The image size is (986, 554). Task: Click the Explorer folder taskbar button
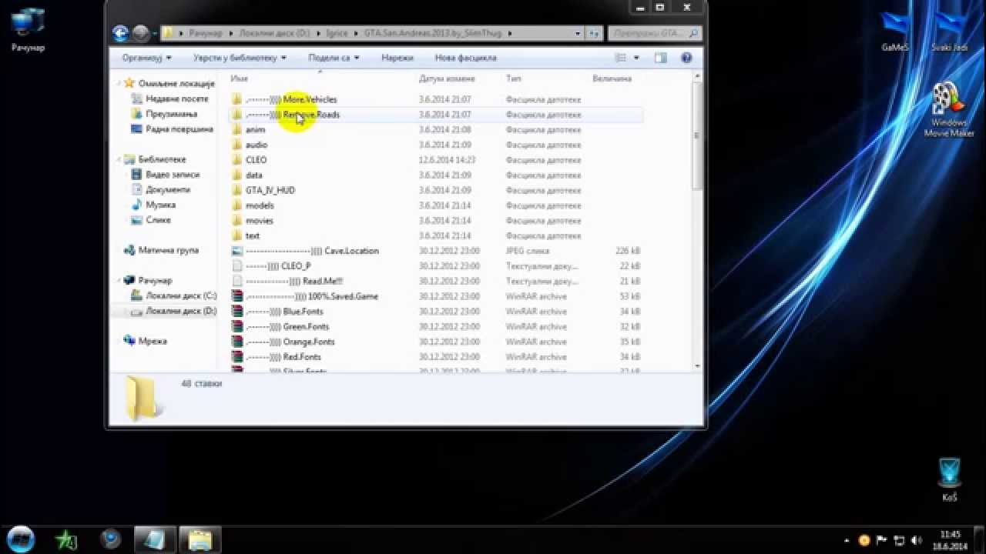pos(200,539)
